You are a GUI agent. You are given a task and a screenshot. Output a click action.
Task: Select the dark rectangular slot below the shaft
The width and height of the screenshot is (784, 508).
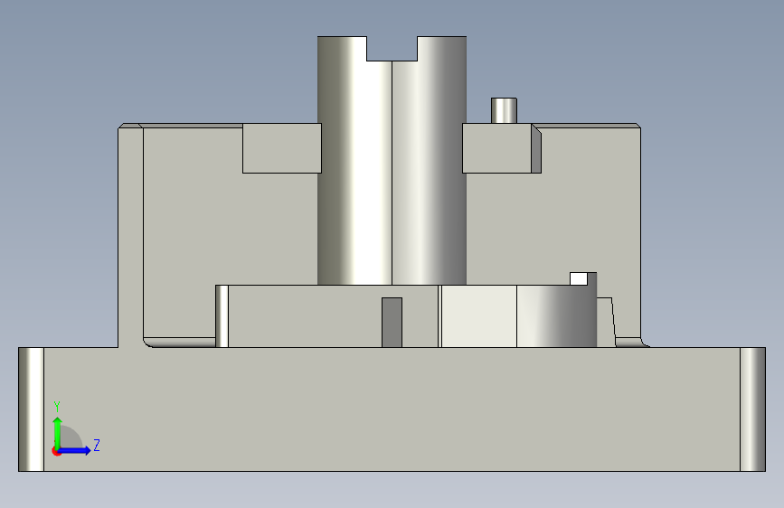click(x=392, y=323)
